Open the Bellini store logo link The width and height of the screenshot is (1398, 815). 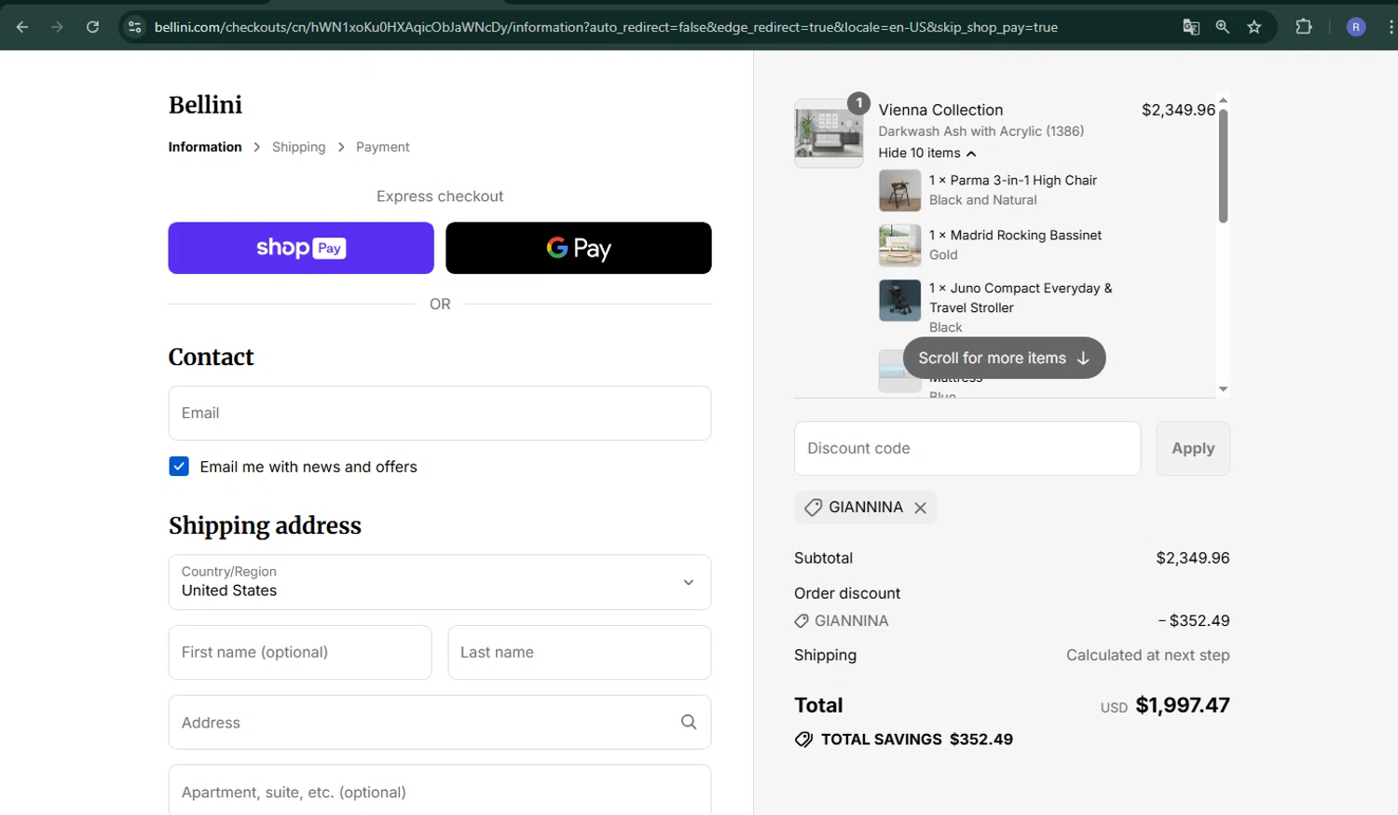coord(205,105)
